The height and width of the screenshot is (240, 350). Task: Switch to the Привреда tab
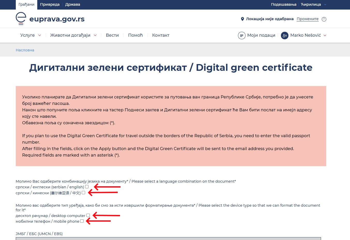tap(50, 4)
